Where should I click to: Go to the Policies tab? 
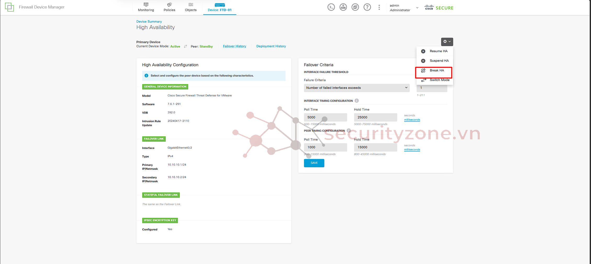pos(169,7)
